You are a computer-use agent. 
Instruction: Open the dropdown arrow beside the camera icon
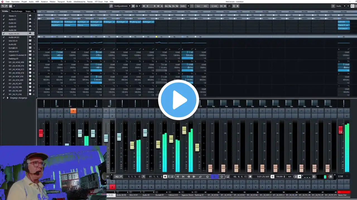tap(14, 6)
